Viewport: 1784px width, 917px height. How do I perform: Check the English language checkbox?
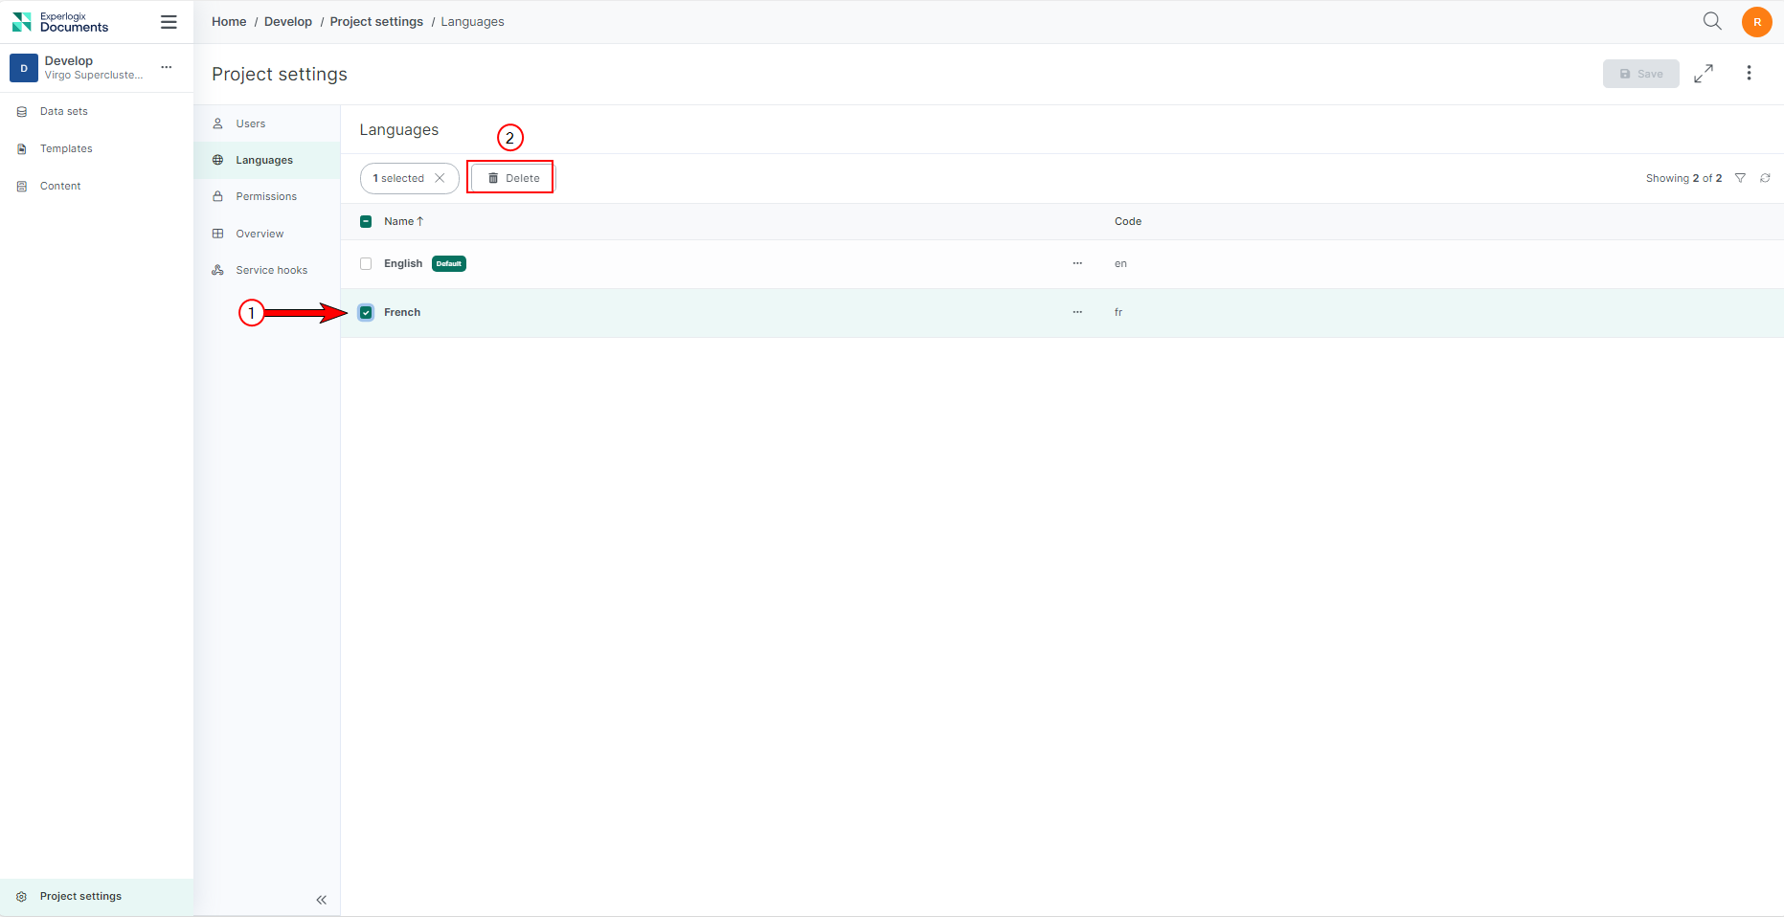(x=366, y=264)
